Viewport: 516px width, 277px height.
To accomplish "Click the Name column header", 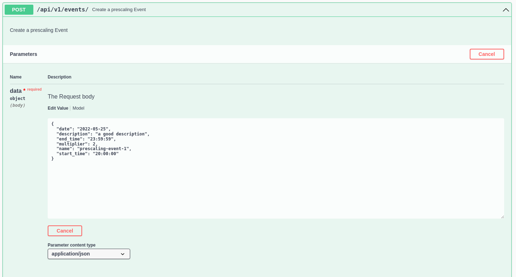I will tap(15, 77).
